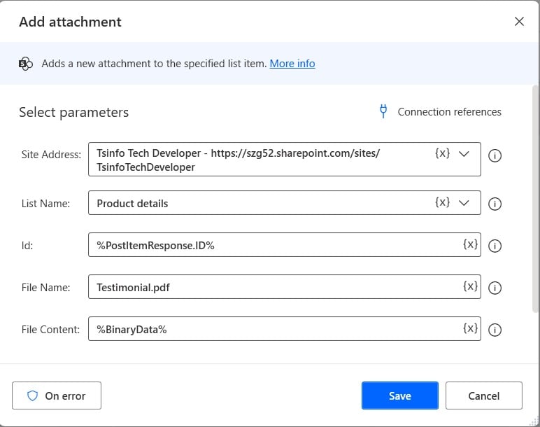Click the File Content label

tap(50, 330)
